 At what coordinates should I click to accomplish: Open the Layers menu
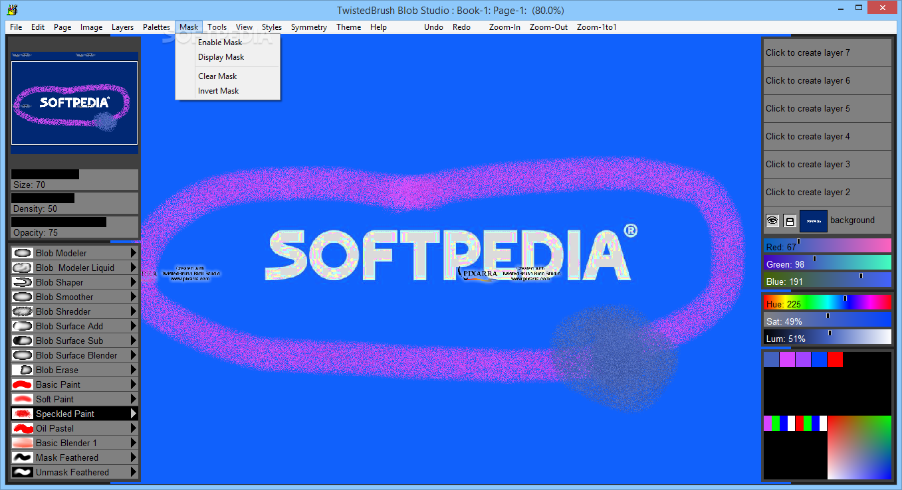122,27
